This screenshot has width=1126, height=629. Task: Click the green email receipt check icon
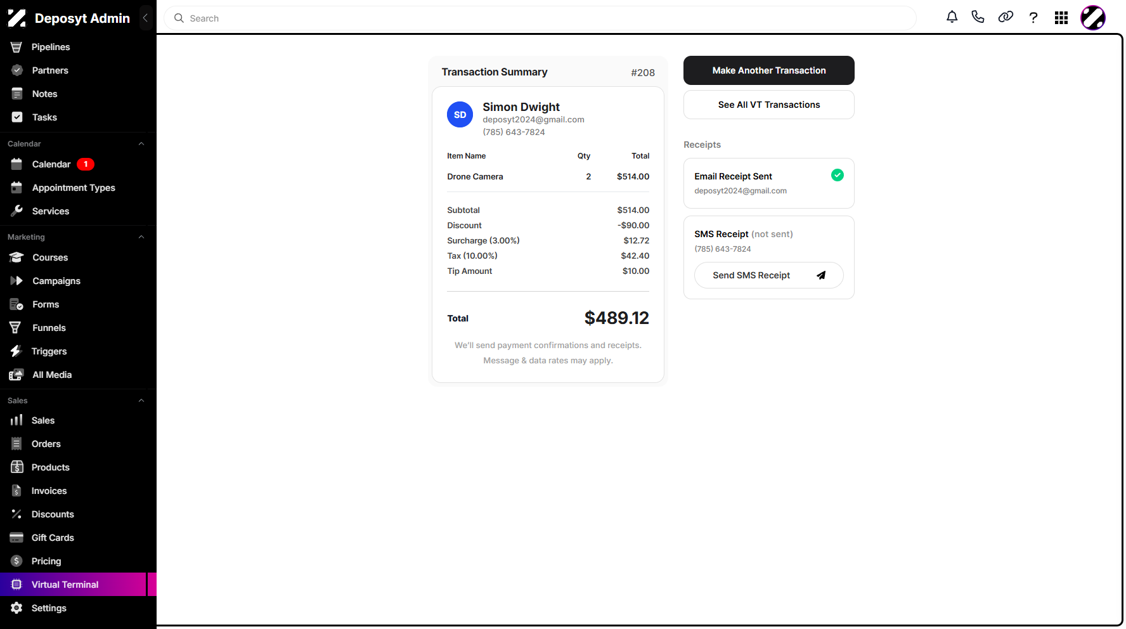coord(838,175)
